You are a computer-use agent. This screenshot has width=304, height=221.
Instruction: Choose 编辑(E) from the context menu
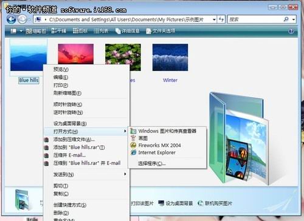coord(86,77)
